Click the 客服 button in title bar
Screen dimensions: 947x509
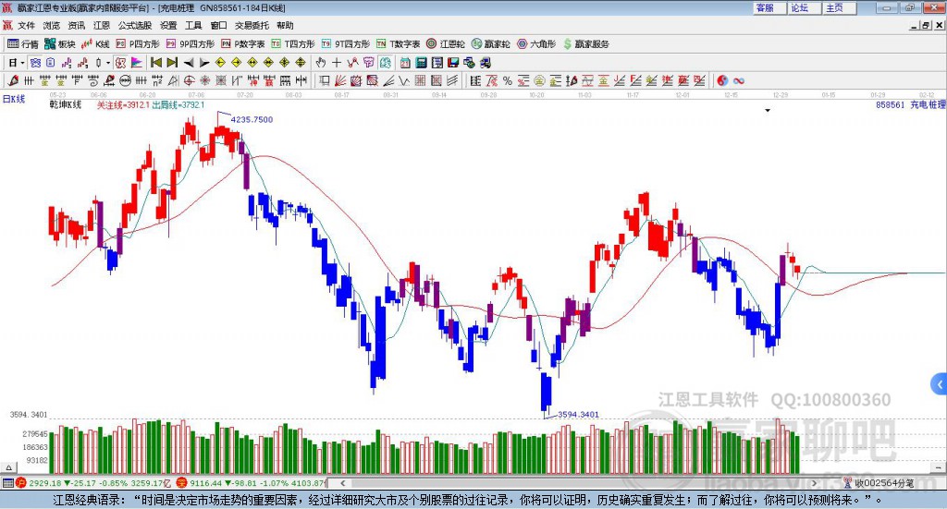[769, 7]
